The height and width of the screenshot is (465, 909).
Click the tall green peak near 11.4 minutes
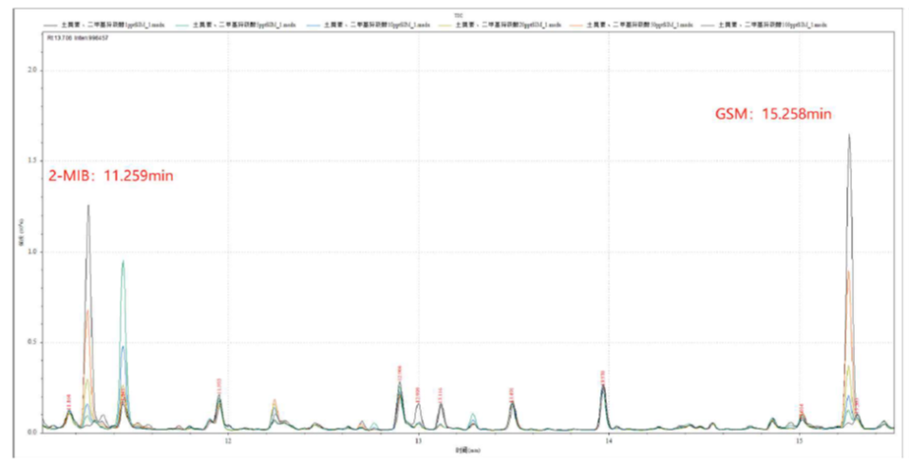[123, 262]
